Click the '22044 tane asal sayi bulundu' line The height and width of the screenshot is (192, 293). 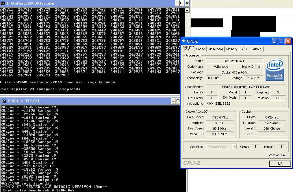coord(58,82)
